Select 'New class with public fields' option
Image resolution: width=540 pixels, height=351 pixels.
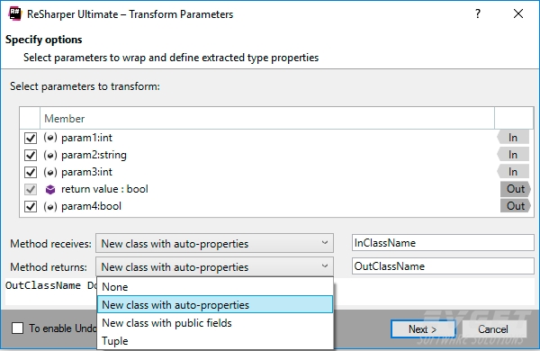215,323
